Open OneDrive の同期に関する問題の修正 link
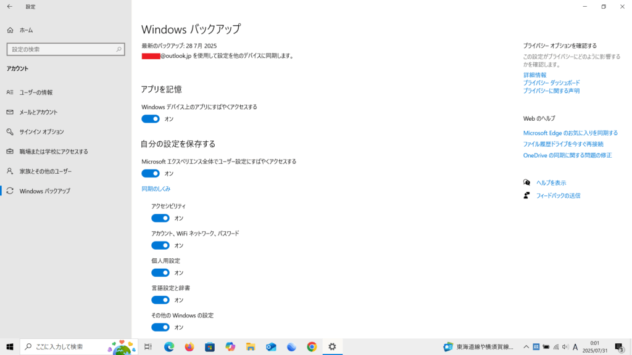 568,155
